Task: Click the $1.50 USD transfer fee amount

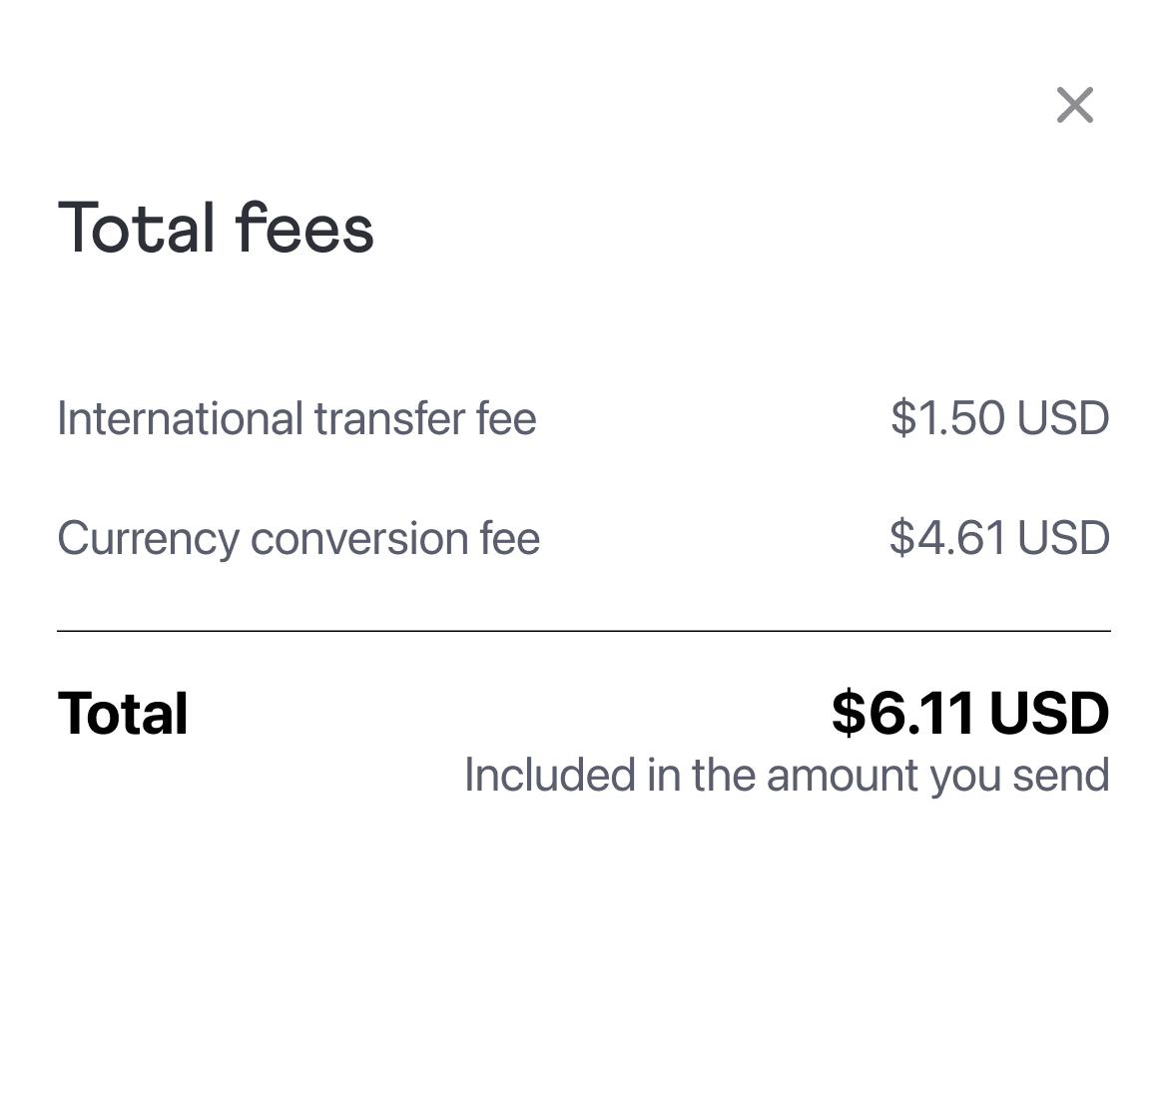Action: [x=999, y=418]
